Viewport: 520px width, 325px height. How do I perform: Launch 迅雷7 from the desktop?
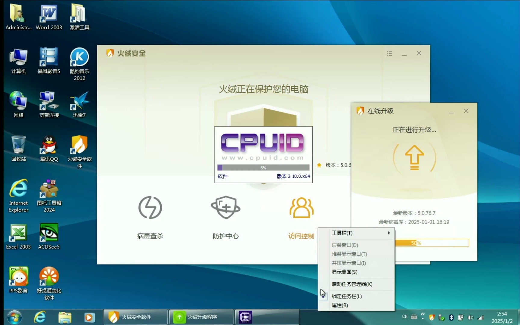coord(79,105)
